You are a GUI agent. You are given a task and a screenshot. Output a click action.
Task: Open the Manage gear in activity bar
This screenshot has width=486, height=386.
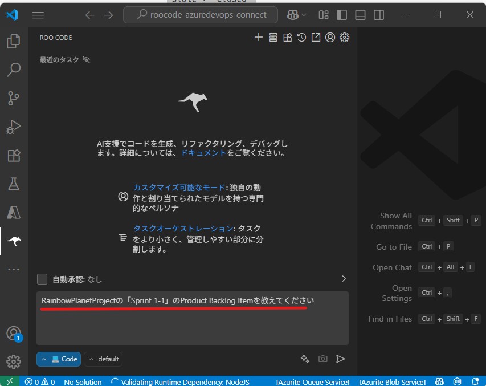click(x=14, y=362)
